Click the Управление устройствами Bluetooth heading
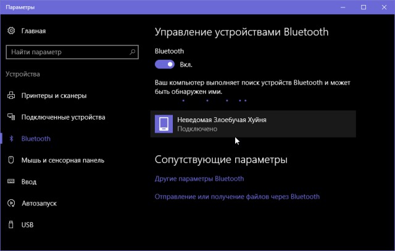The width and height of the screenshot is (395, 251). point(241,32)
